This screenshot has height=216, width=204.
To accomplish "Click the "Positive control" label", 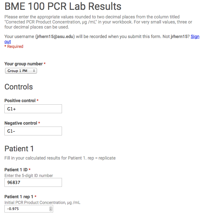I will [20, 101].
